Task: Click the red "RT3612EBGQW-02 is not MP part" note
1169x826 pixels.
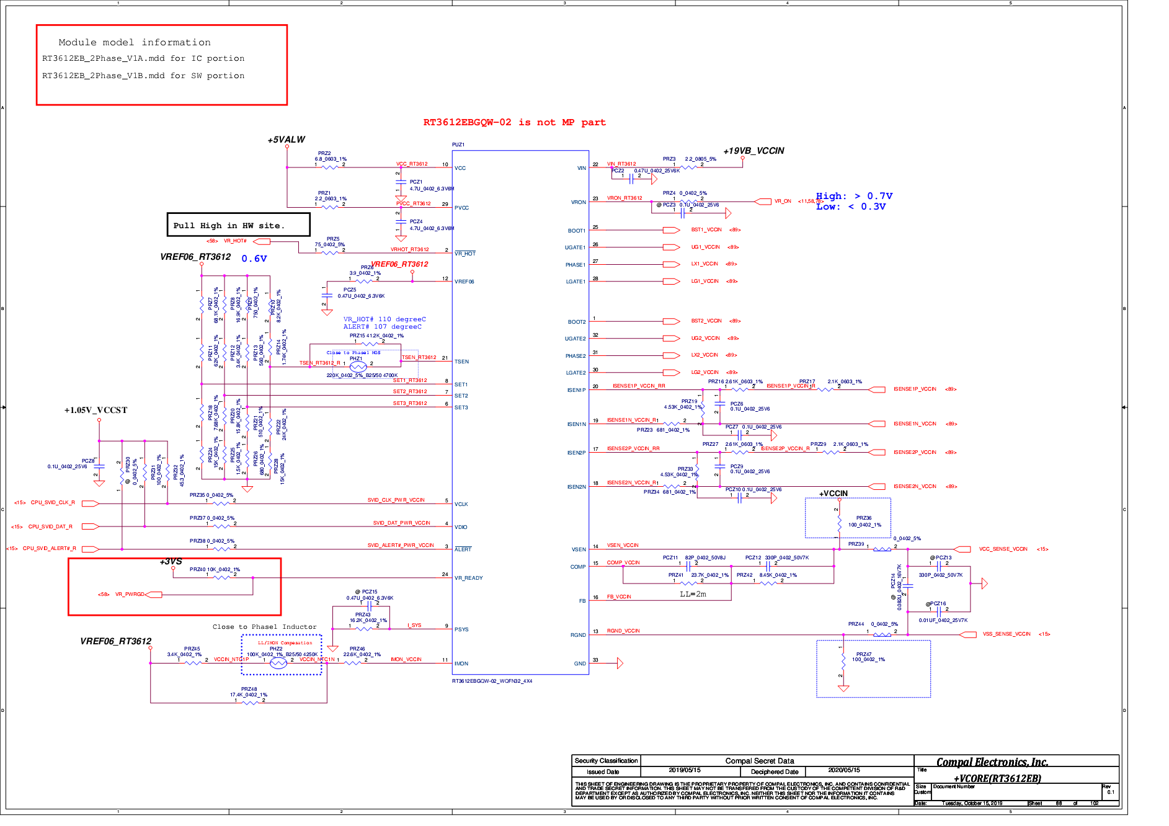Action: 514,122
